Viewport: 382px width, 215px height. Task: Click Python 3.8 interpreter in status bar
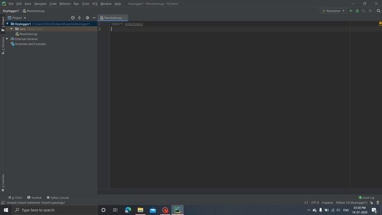pos(352,202)
